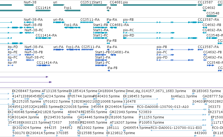Click the AT19207.3prime EST label
The height and width of the screenshot is (137, 223).
click(123, 123)
